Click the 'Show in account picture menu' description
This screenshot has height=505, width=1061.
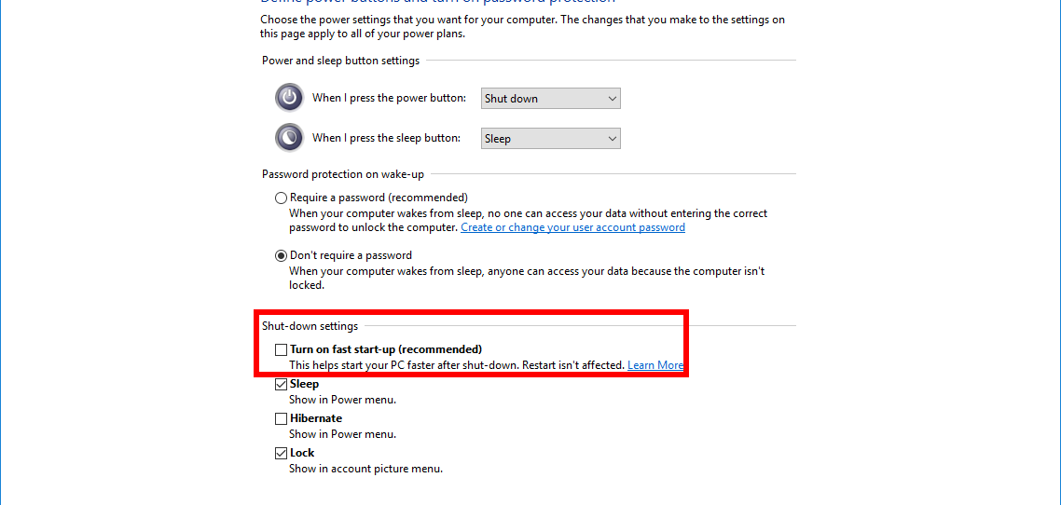(366, 468)
